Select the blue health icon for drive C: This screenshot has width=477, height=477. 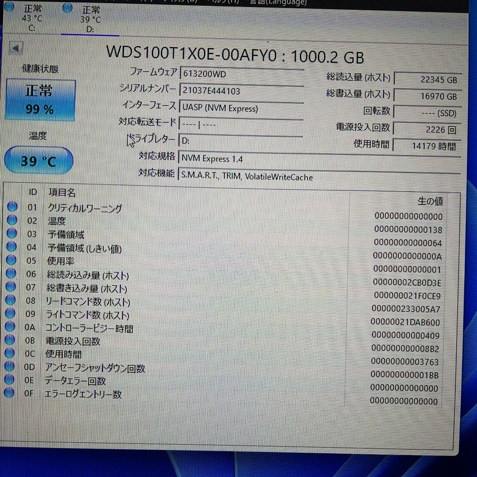(10, 8)
